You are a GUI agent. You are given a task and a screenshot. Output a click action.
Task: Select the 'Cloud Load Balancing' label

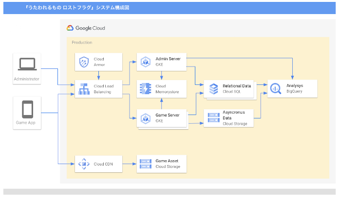(103, 89)
